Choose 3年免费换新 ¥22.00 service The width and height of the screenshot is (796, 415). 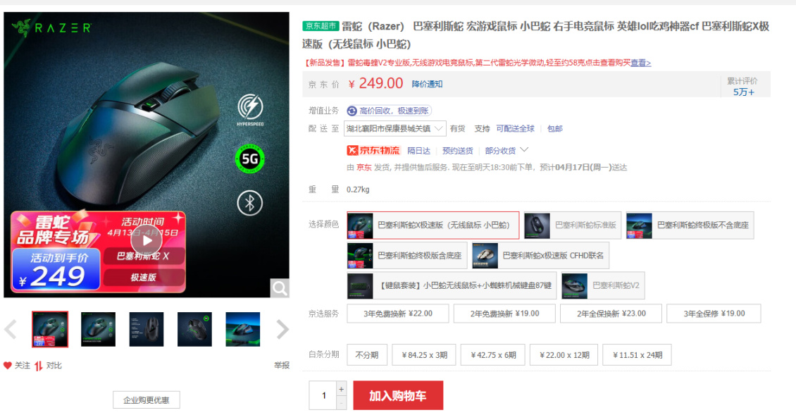click(398, 314)
